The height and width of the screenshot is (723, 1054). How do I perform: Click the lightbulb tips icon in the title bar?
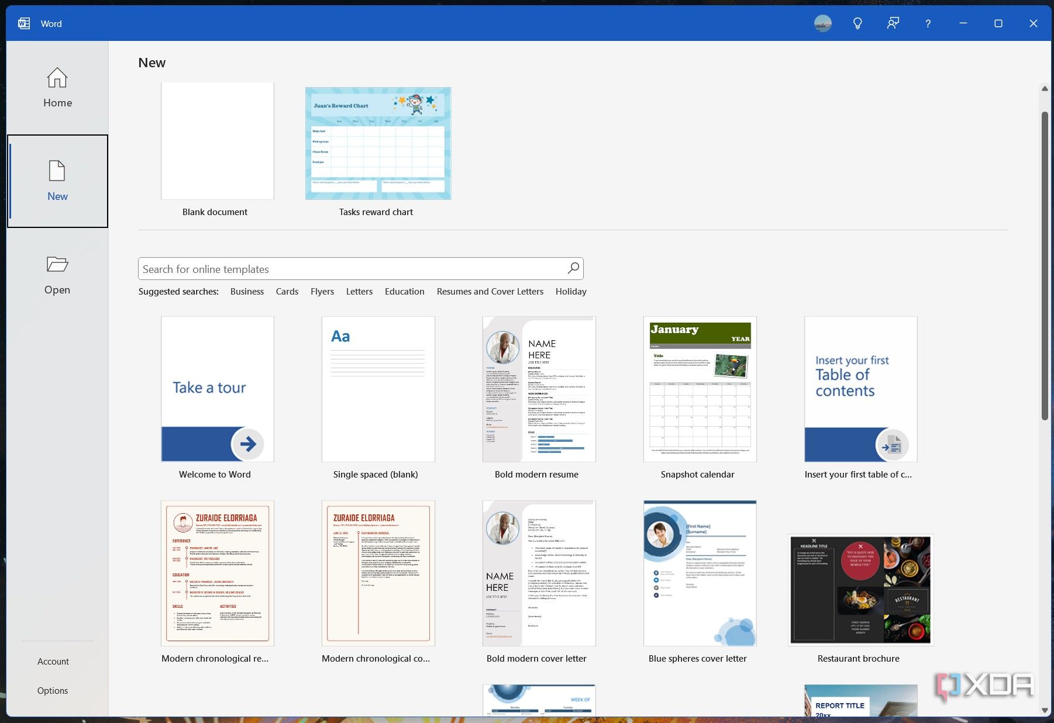click(857, 23)
